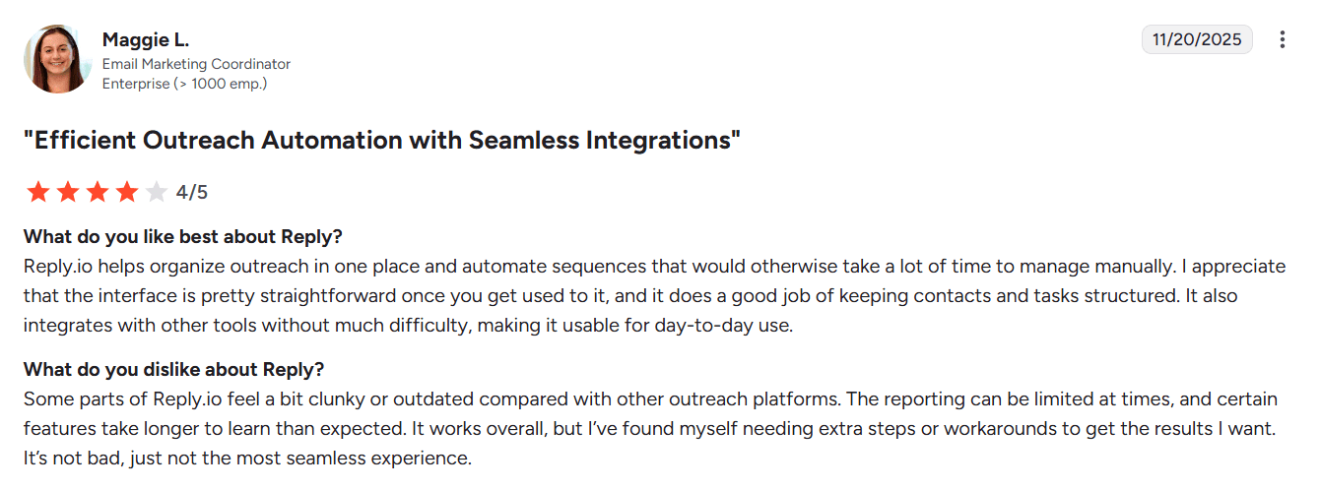Image resolution: width=1320 pixels, height=490 pixels.
Task: Click the first filled rating star
Action: (37, 192)
